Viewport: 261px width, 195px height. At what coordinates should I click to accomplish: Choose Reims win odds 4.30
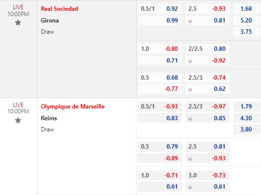[x=247, y=118]
